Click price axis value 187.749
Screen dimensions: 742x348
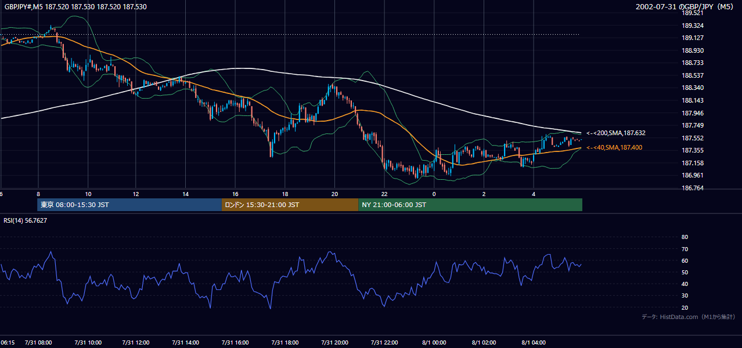(693, 126)
